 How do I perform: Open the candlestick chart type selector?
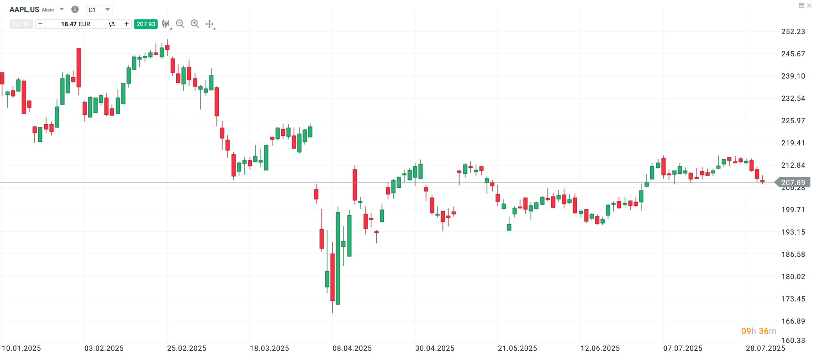pyautogui.click(x=166, y=24)
